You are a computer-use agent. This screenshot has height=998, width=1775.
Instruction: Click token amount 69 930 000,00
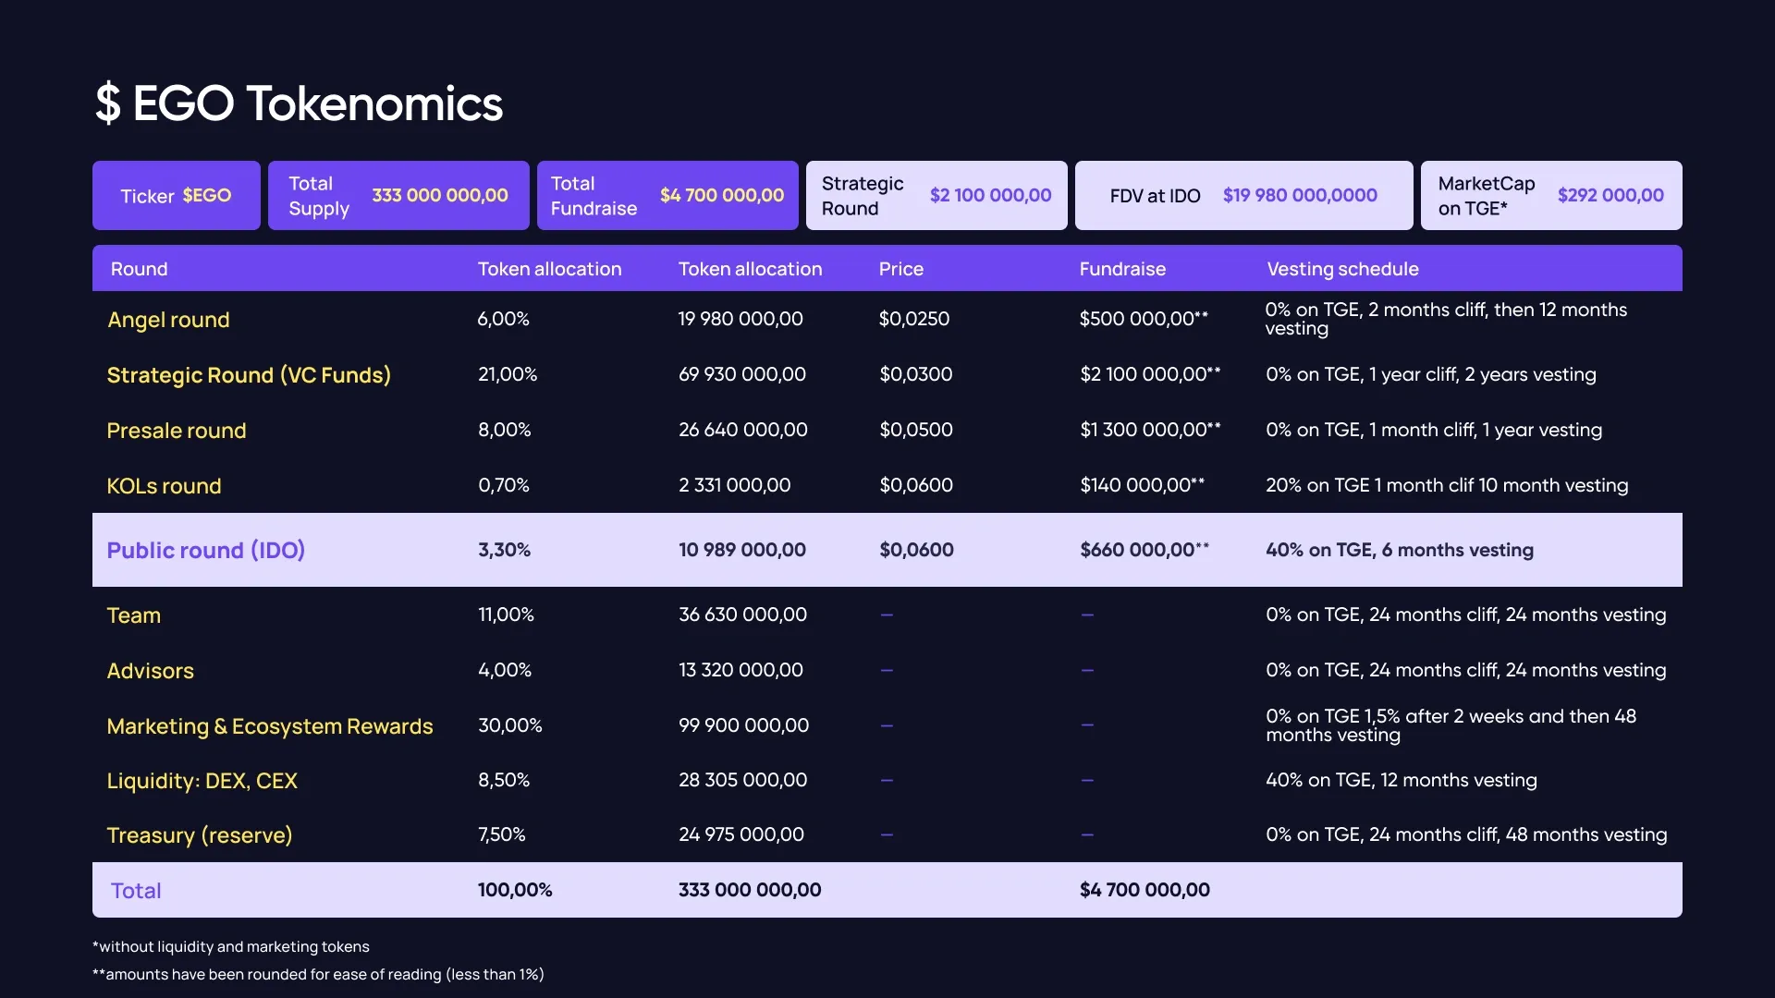tap(742, 374)
